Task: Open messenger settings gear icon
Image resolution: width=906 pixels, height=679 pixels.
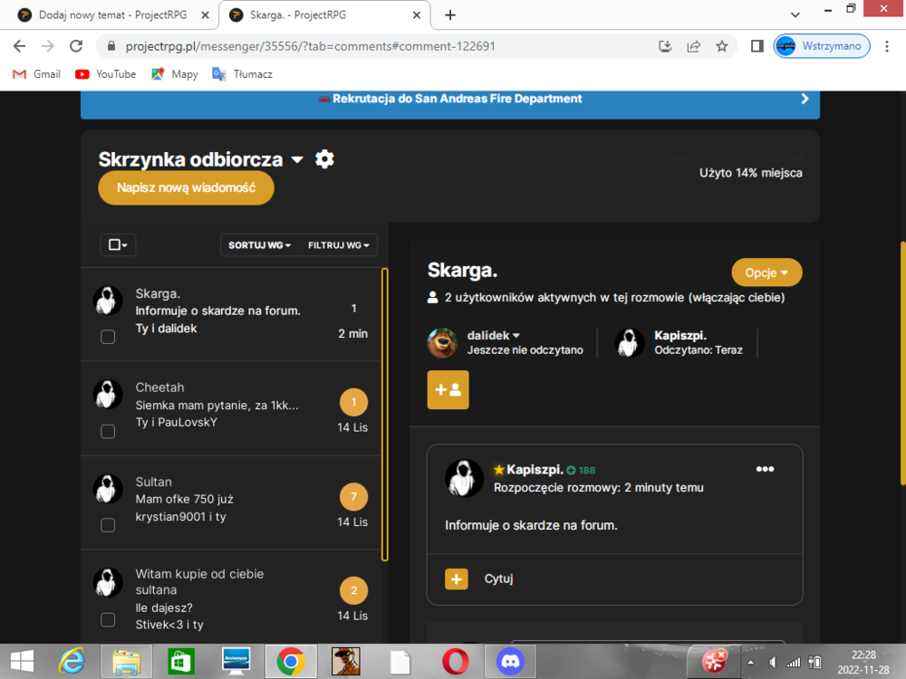Action: (324, 159)
